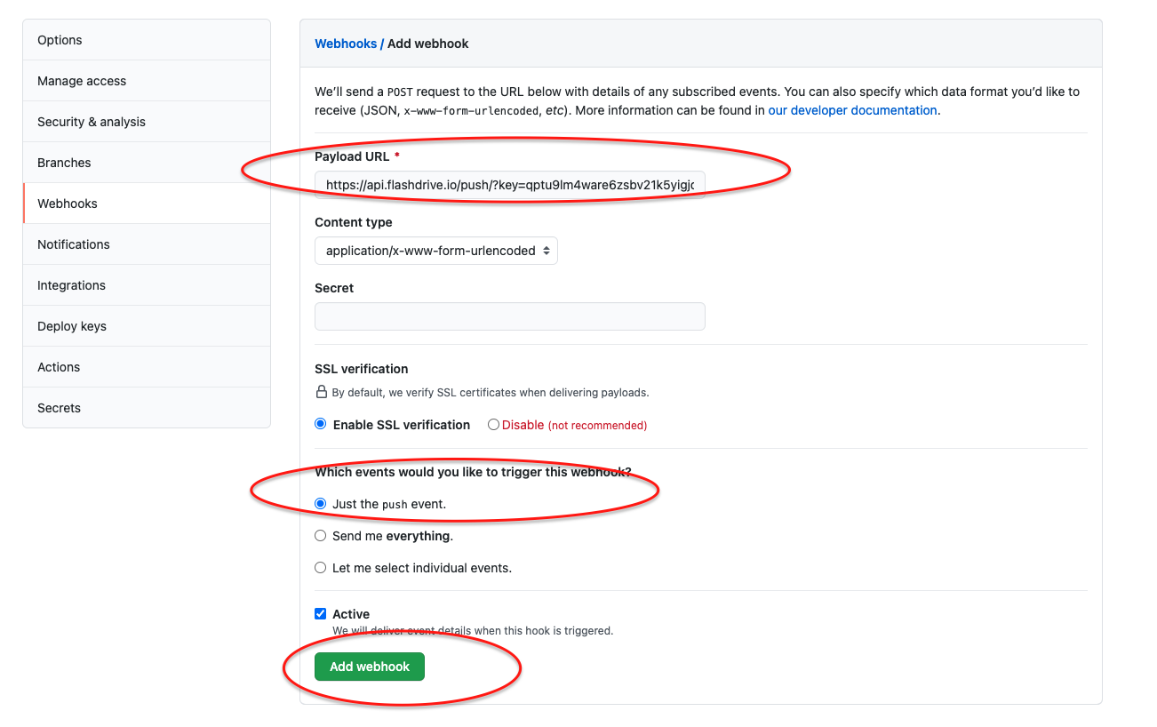The height and width of the screenshot is (727, 1157).
Task: Select the Disable SSL verification radio button
Action: tap(493, 424)
